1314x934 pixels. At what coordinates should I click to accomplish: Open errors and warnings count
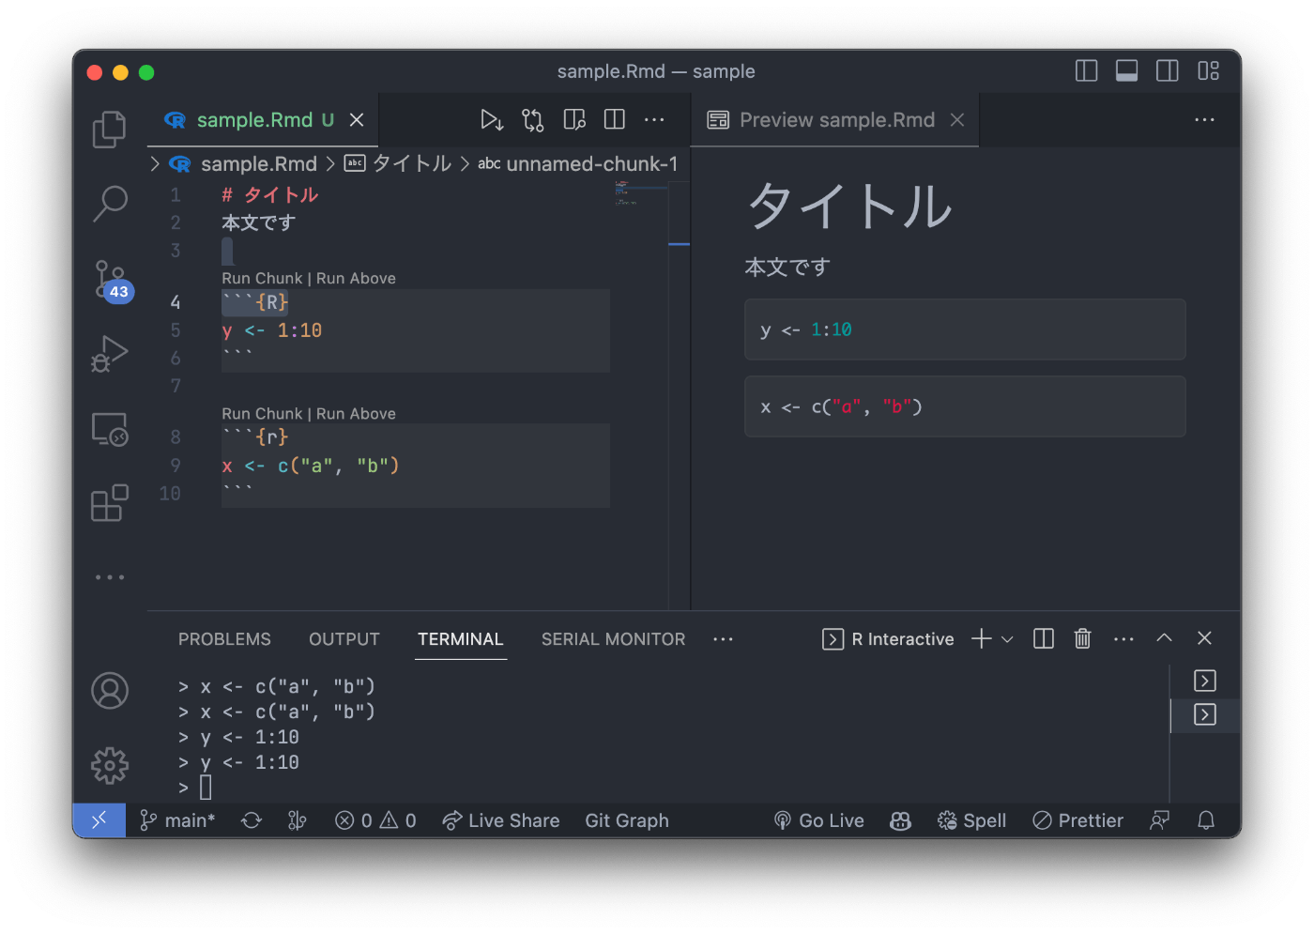point(375,820)
